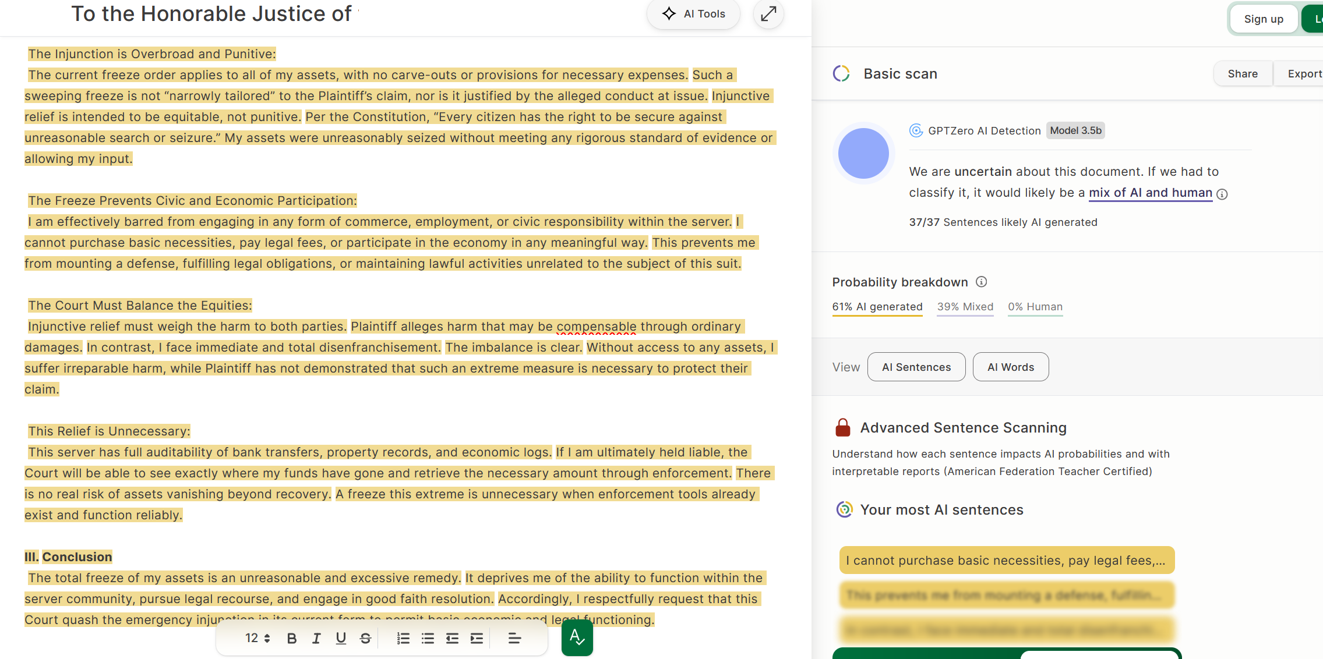The height and width of the screenshot is (659, 1323).
Task: Show info for Probability breakdown
Action: 982,282
